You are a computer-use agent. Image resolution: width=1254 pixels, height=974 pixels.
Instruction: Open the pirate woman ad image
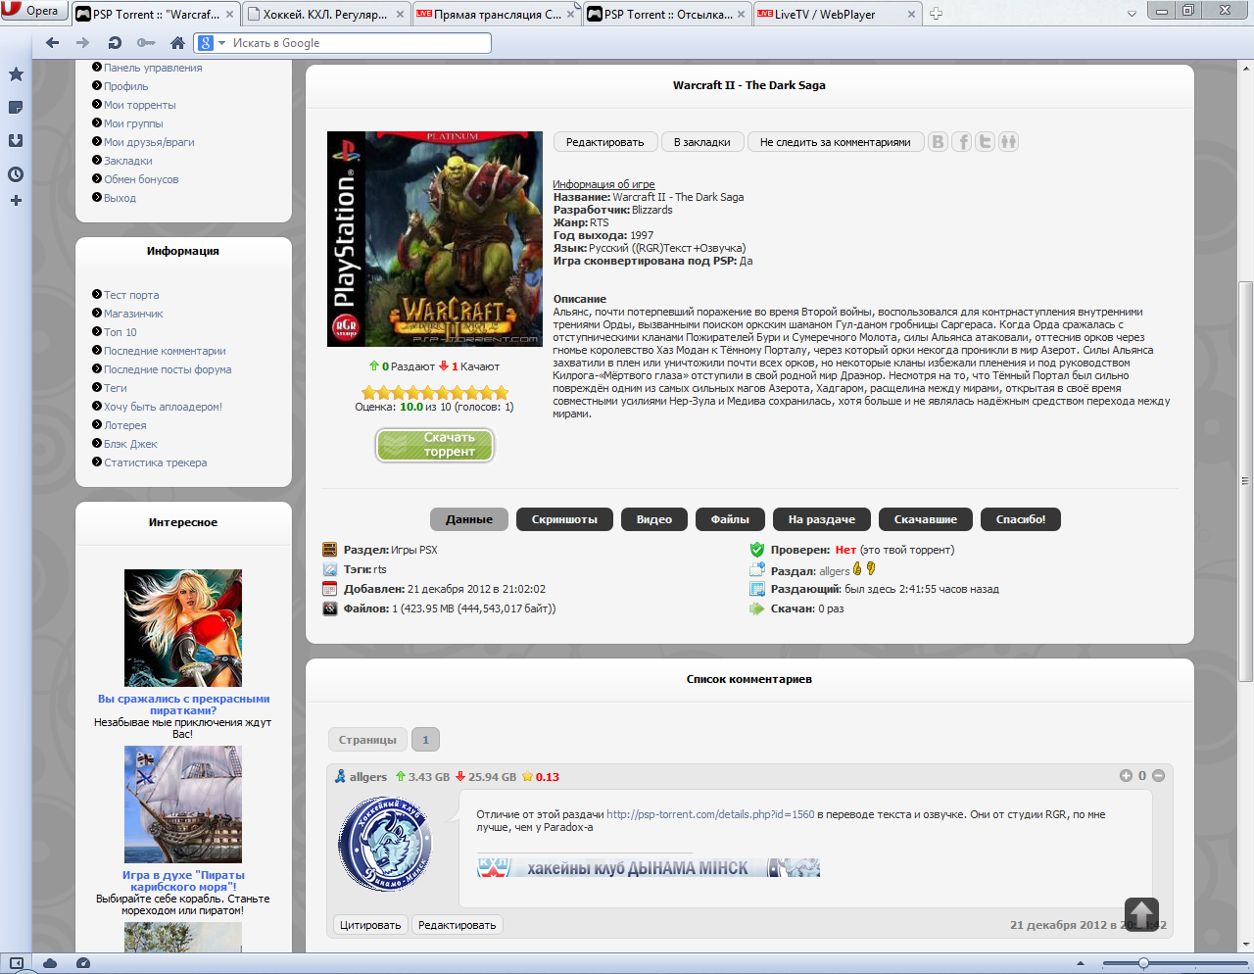click(183, 628)
